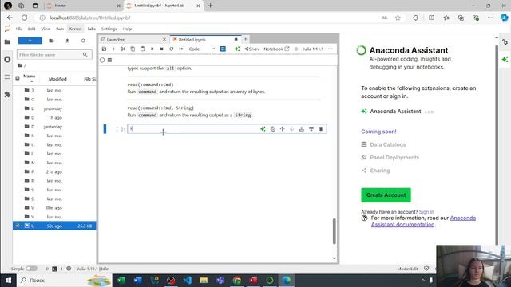Close the Launcher tab
This screenshot has width=511, height=287.
[164, 39]
